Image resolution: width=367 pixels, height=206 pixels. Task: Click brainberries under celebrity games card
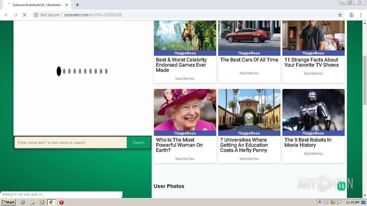tap(185, 79)
